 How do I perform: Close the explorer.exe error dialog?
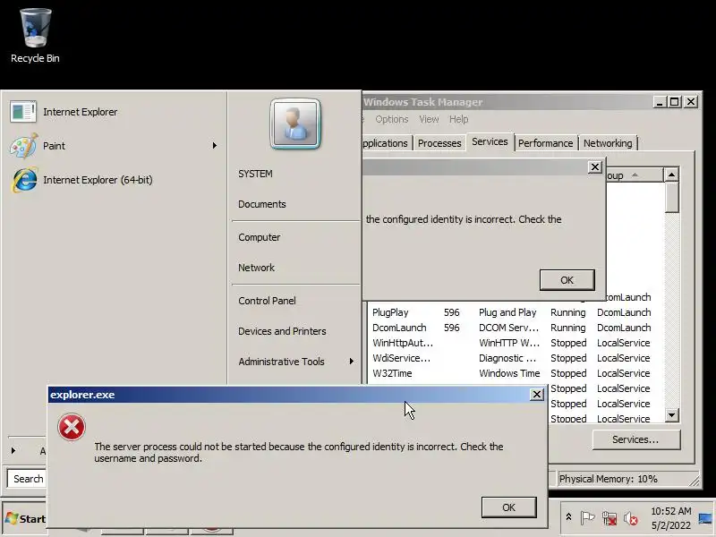(537, 395)
